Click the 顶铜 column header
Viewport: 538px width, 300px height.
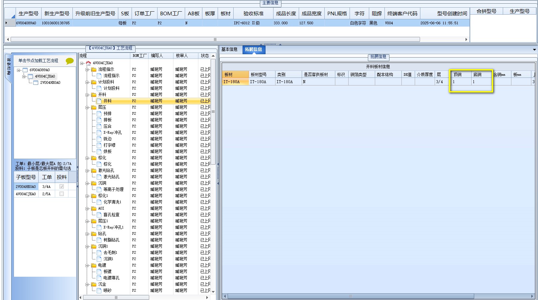pos(461,75)
